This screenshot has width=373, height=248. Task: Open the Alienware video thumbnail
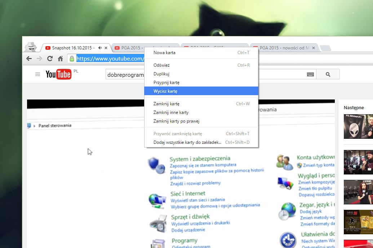[x=358, y=127]
